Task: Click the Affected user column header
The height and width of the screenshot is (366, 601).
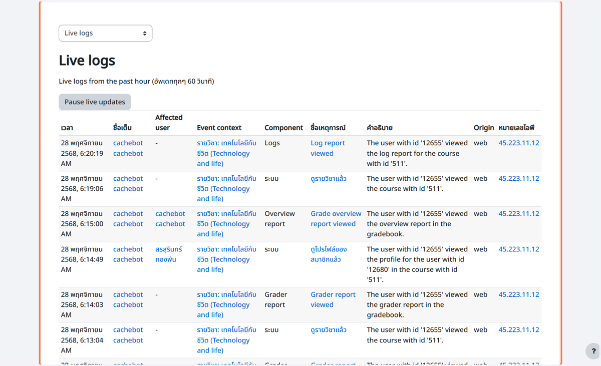Action: tap(169, 123)
